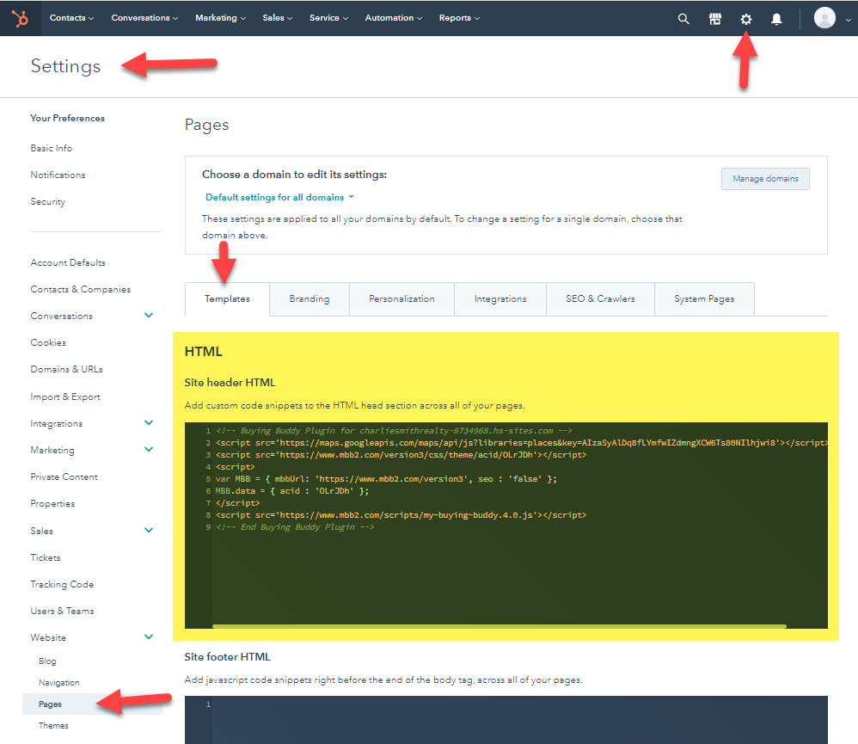Image resolution: width=858 pixels, height=744 pixels.
Task: Select Pages under Website
Action: tap(93, 704)
